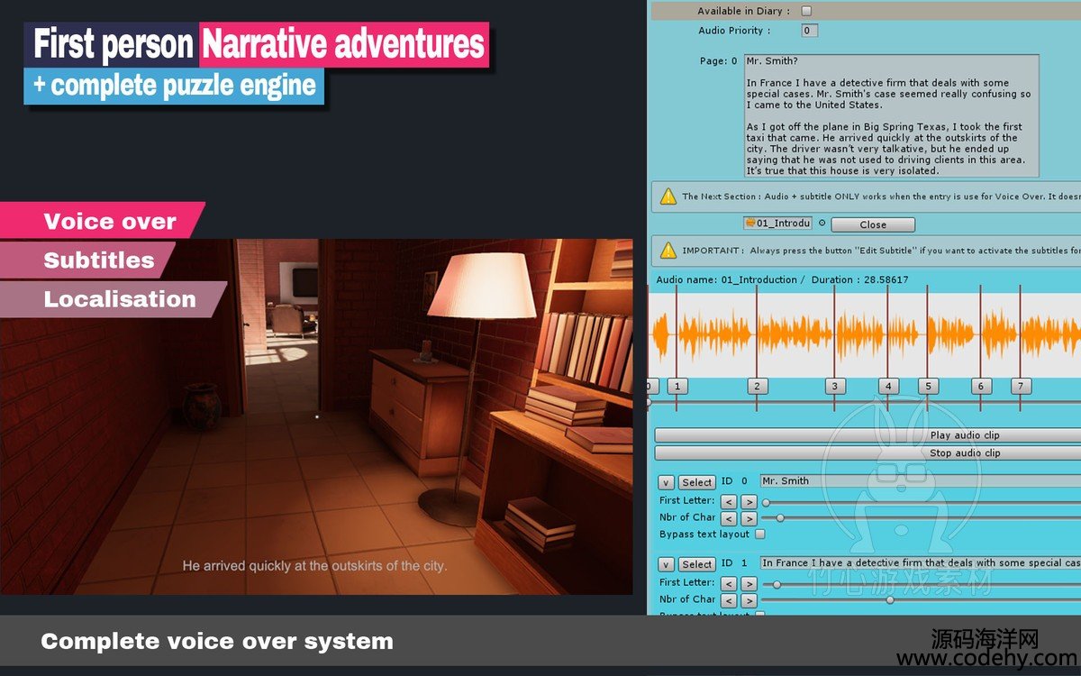Decrease First Letter for ID 0 with <

pos(729,501)
